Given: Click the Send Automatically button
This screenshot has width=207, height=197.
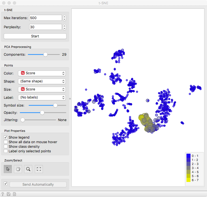Looking at the screenshot, I should click(x=38, y=184).
